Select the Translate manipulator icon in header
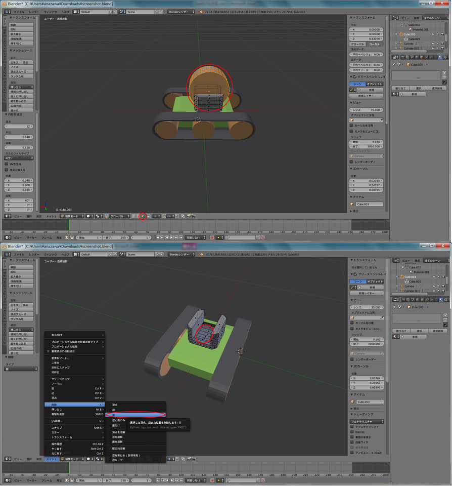452x486 pixels. [106, 216]
